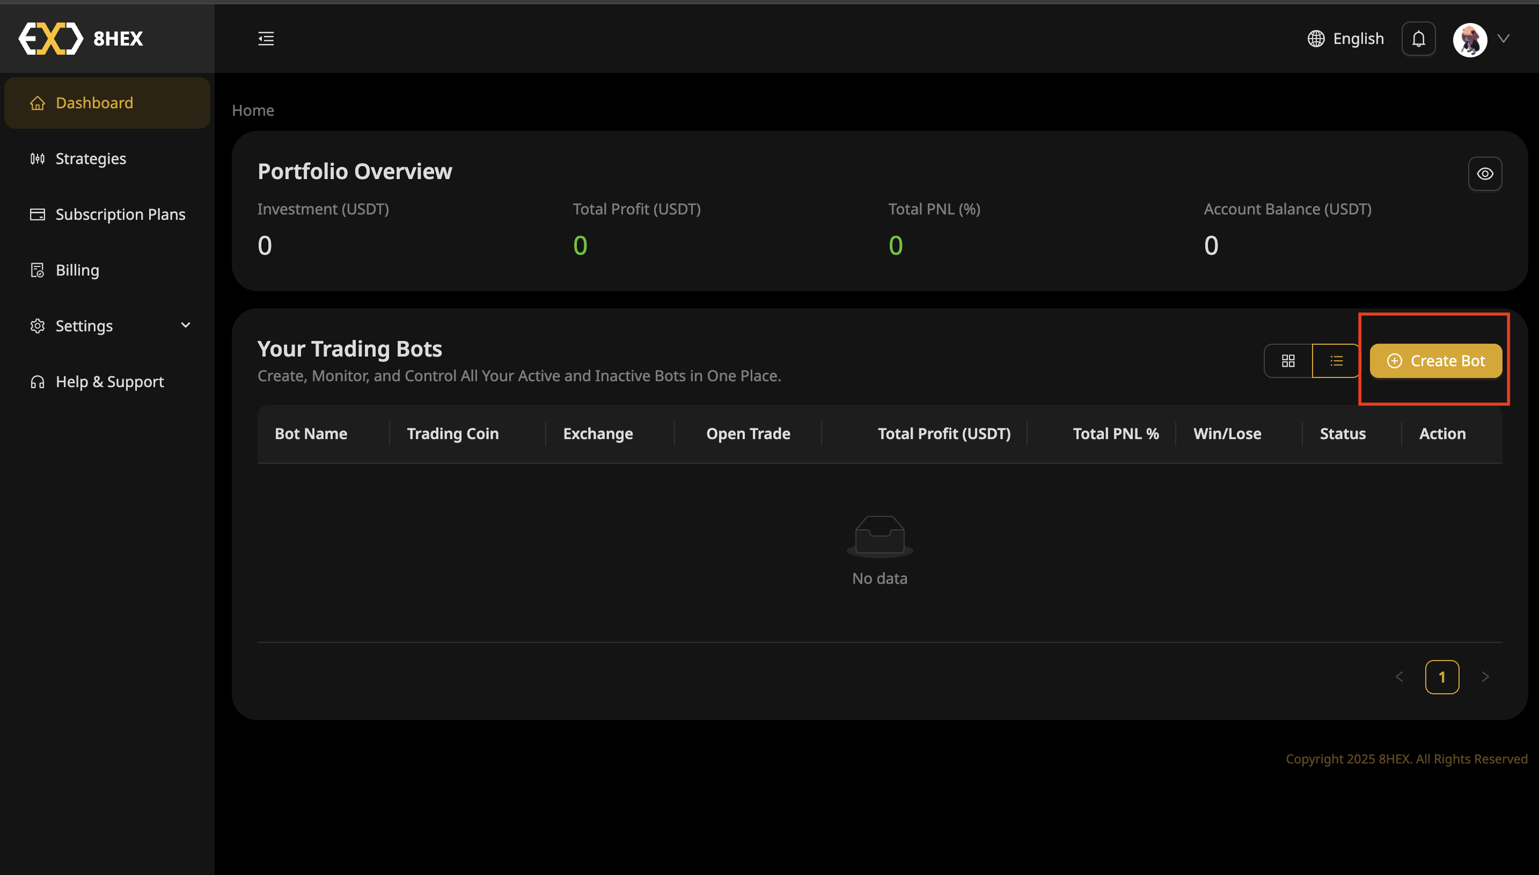Go to previous page with left arrow
The height and width of the screenshot is (875, 1539).
[1399, 676]
